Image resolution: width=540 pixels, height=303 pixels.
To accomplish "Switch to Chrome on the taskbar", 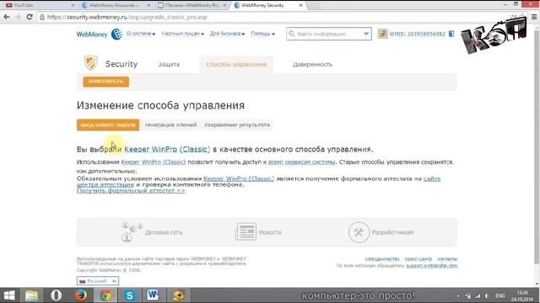I will 105,295.
